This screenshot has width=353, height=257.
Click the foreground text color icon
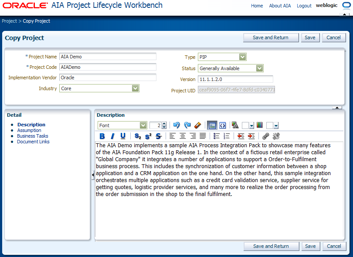click(235, 125)
